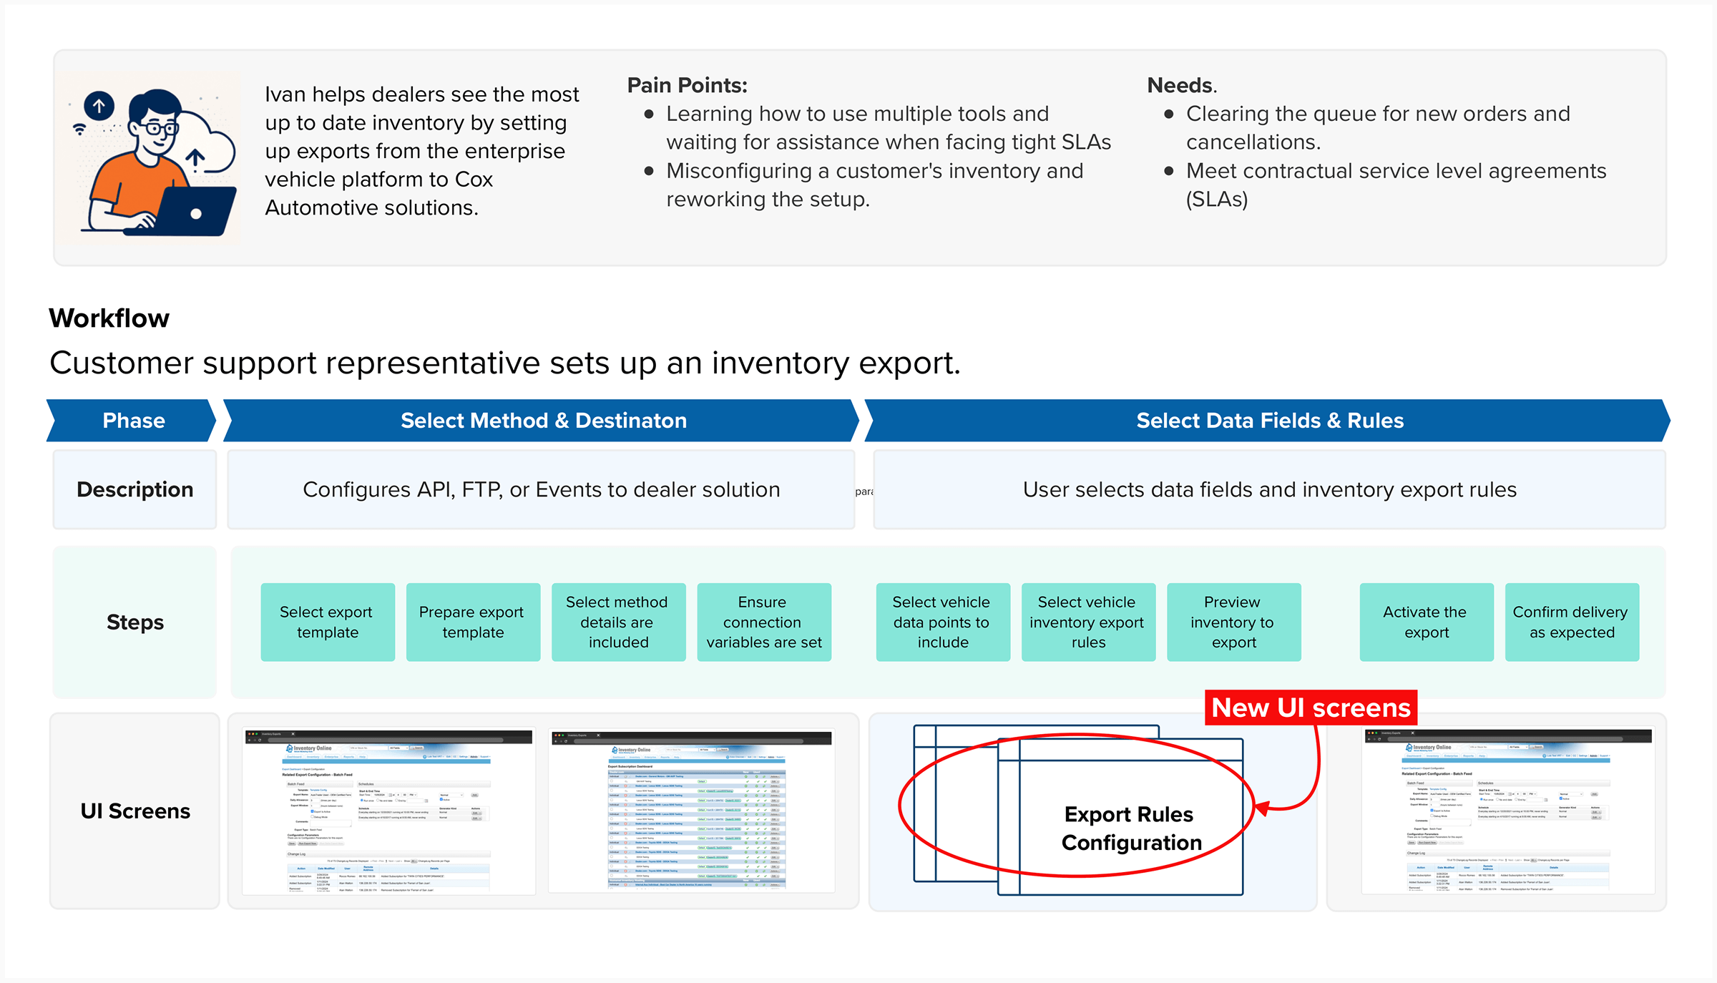Click the Steps row label
Screen dimensions: 1717x983
click(134, 622)
